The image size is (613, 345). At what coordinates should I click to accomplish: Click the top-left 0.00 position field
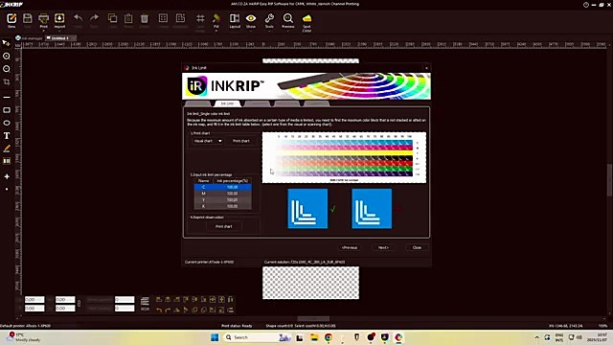click(34, 300)
